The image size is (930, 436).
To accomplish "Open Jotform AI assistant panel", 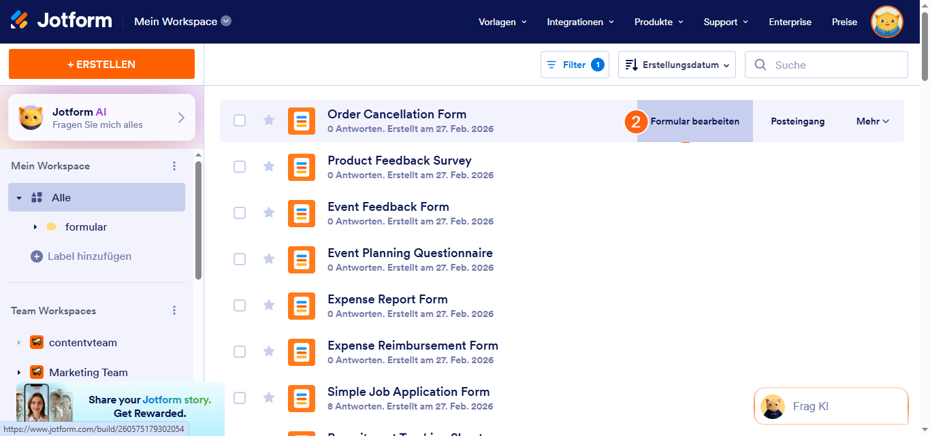I will [101, 116].
